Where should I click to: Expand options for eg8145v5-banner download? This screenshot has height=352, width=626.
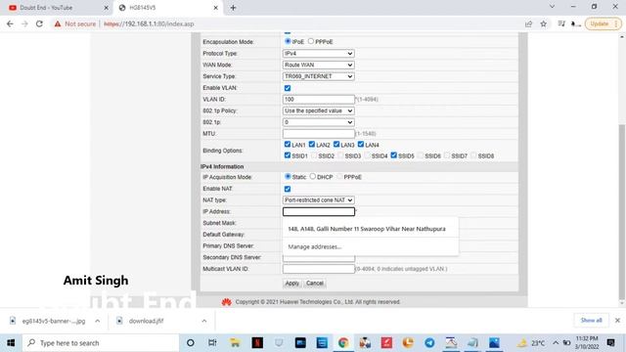pyautogui.click(x=98, y=321)
